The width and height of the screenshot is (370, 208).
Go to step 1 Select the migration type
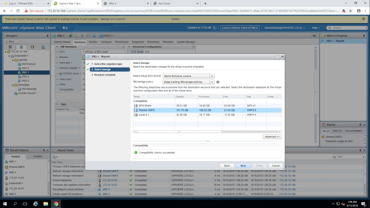(x=107, y=64)
